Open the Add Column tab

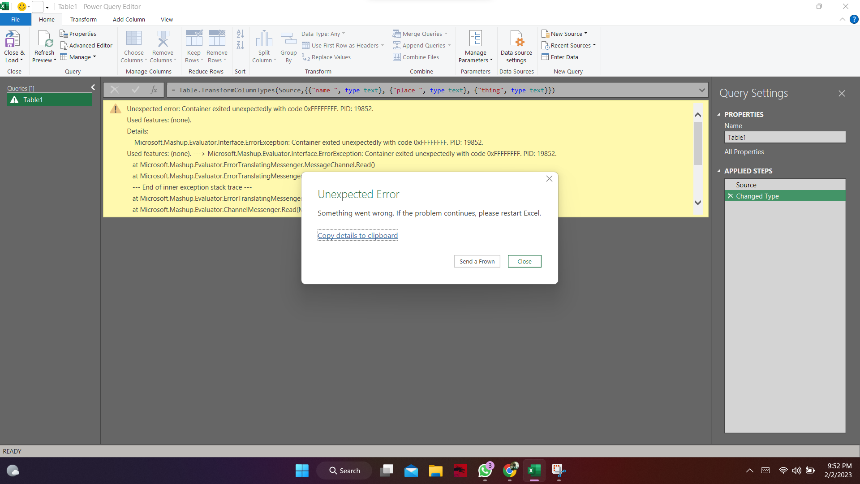click(x=129, y=19)
